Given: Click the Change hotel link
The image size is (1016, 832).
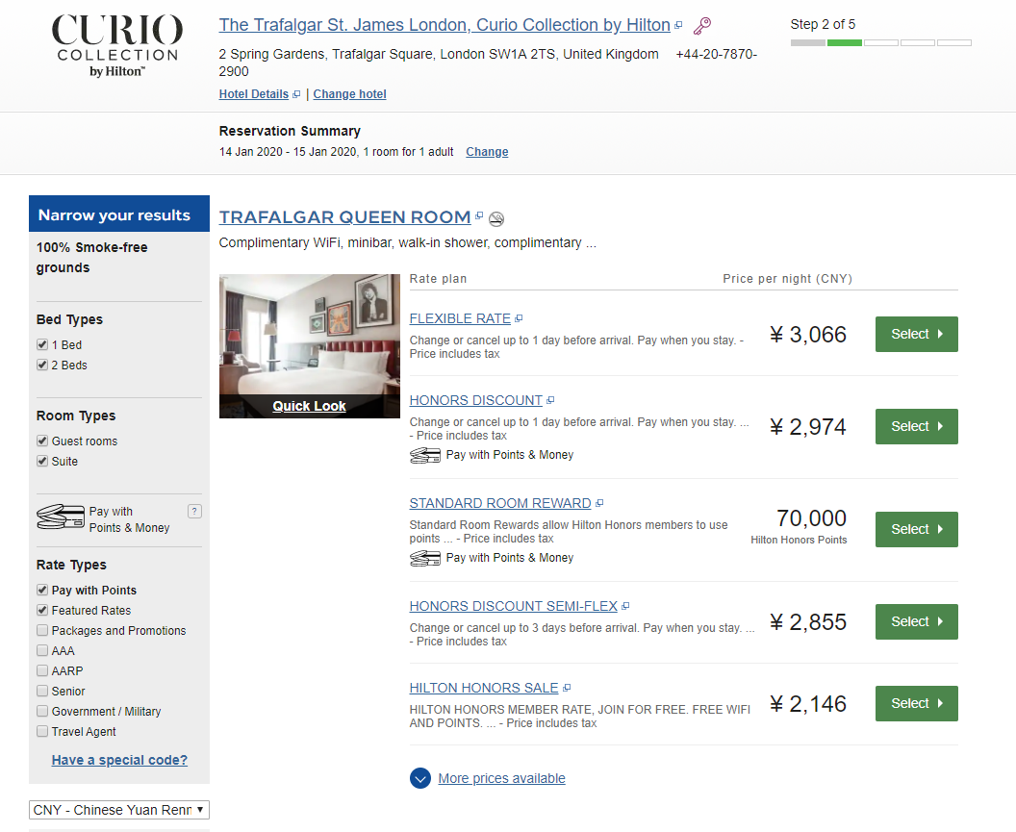Looking at the screenshot, I should 350,94.
